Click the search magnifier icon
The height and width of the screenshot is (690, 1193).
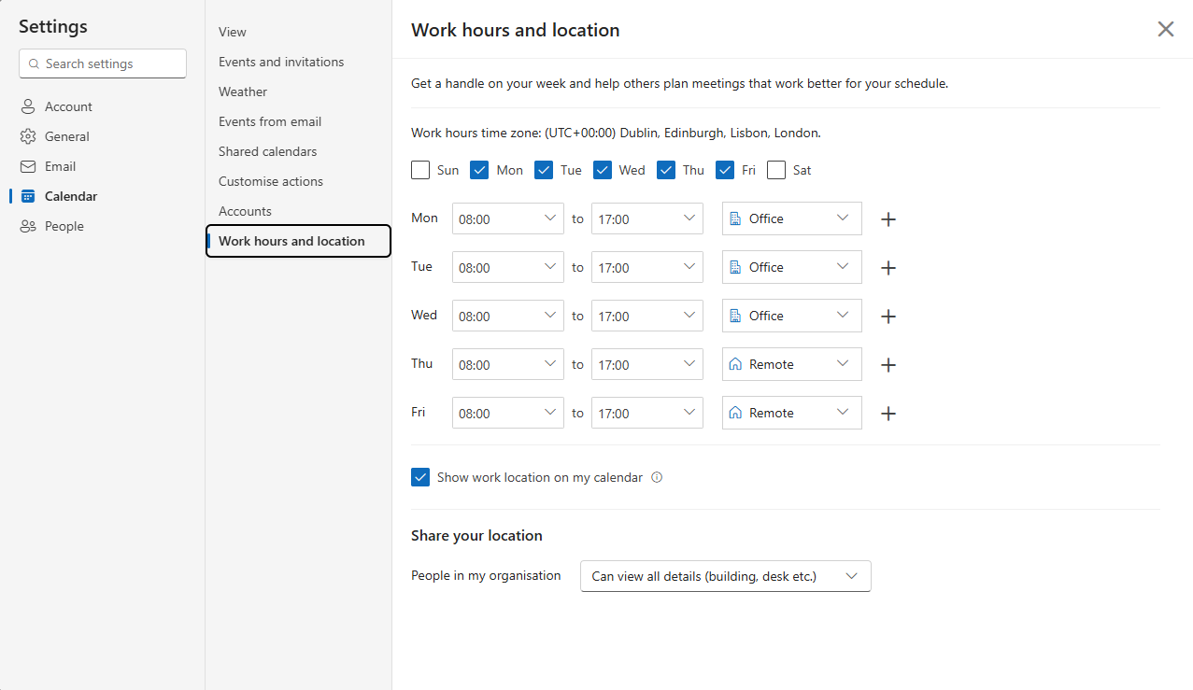pos(34,63)
